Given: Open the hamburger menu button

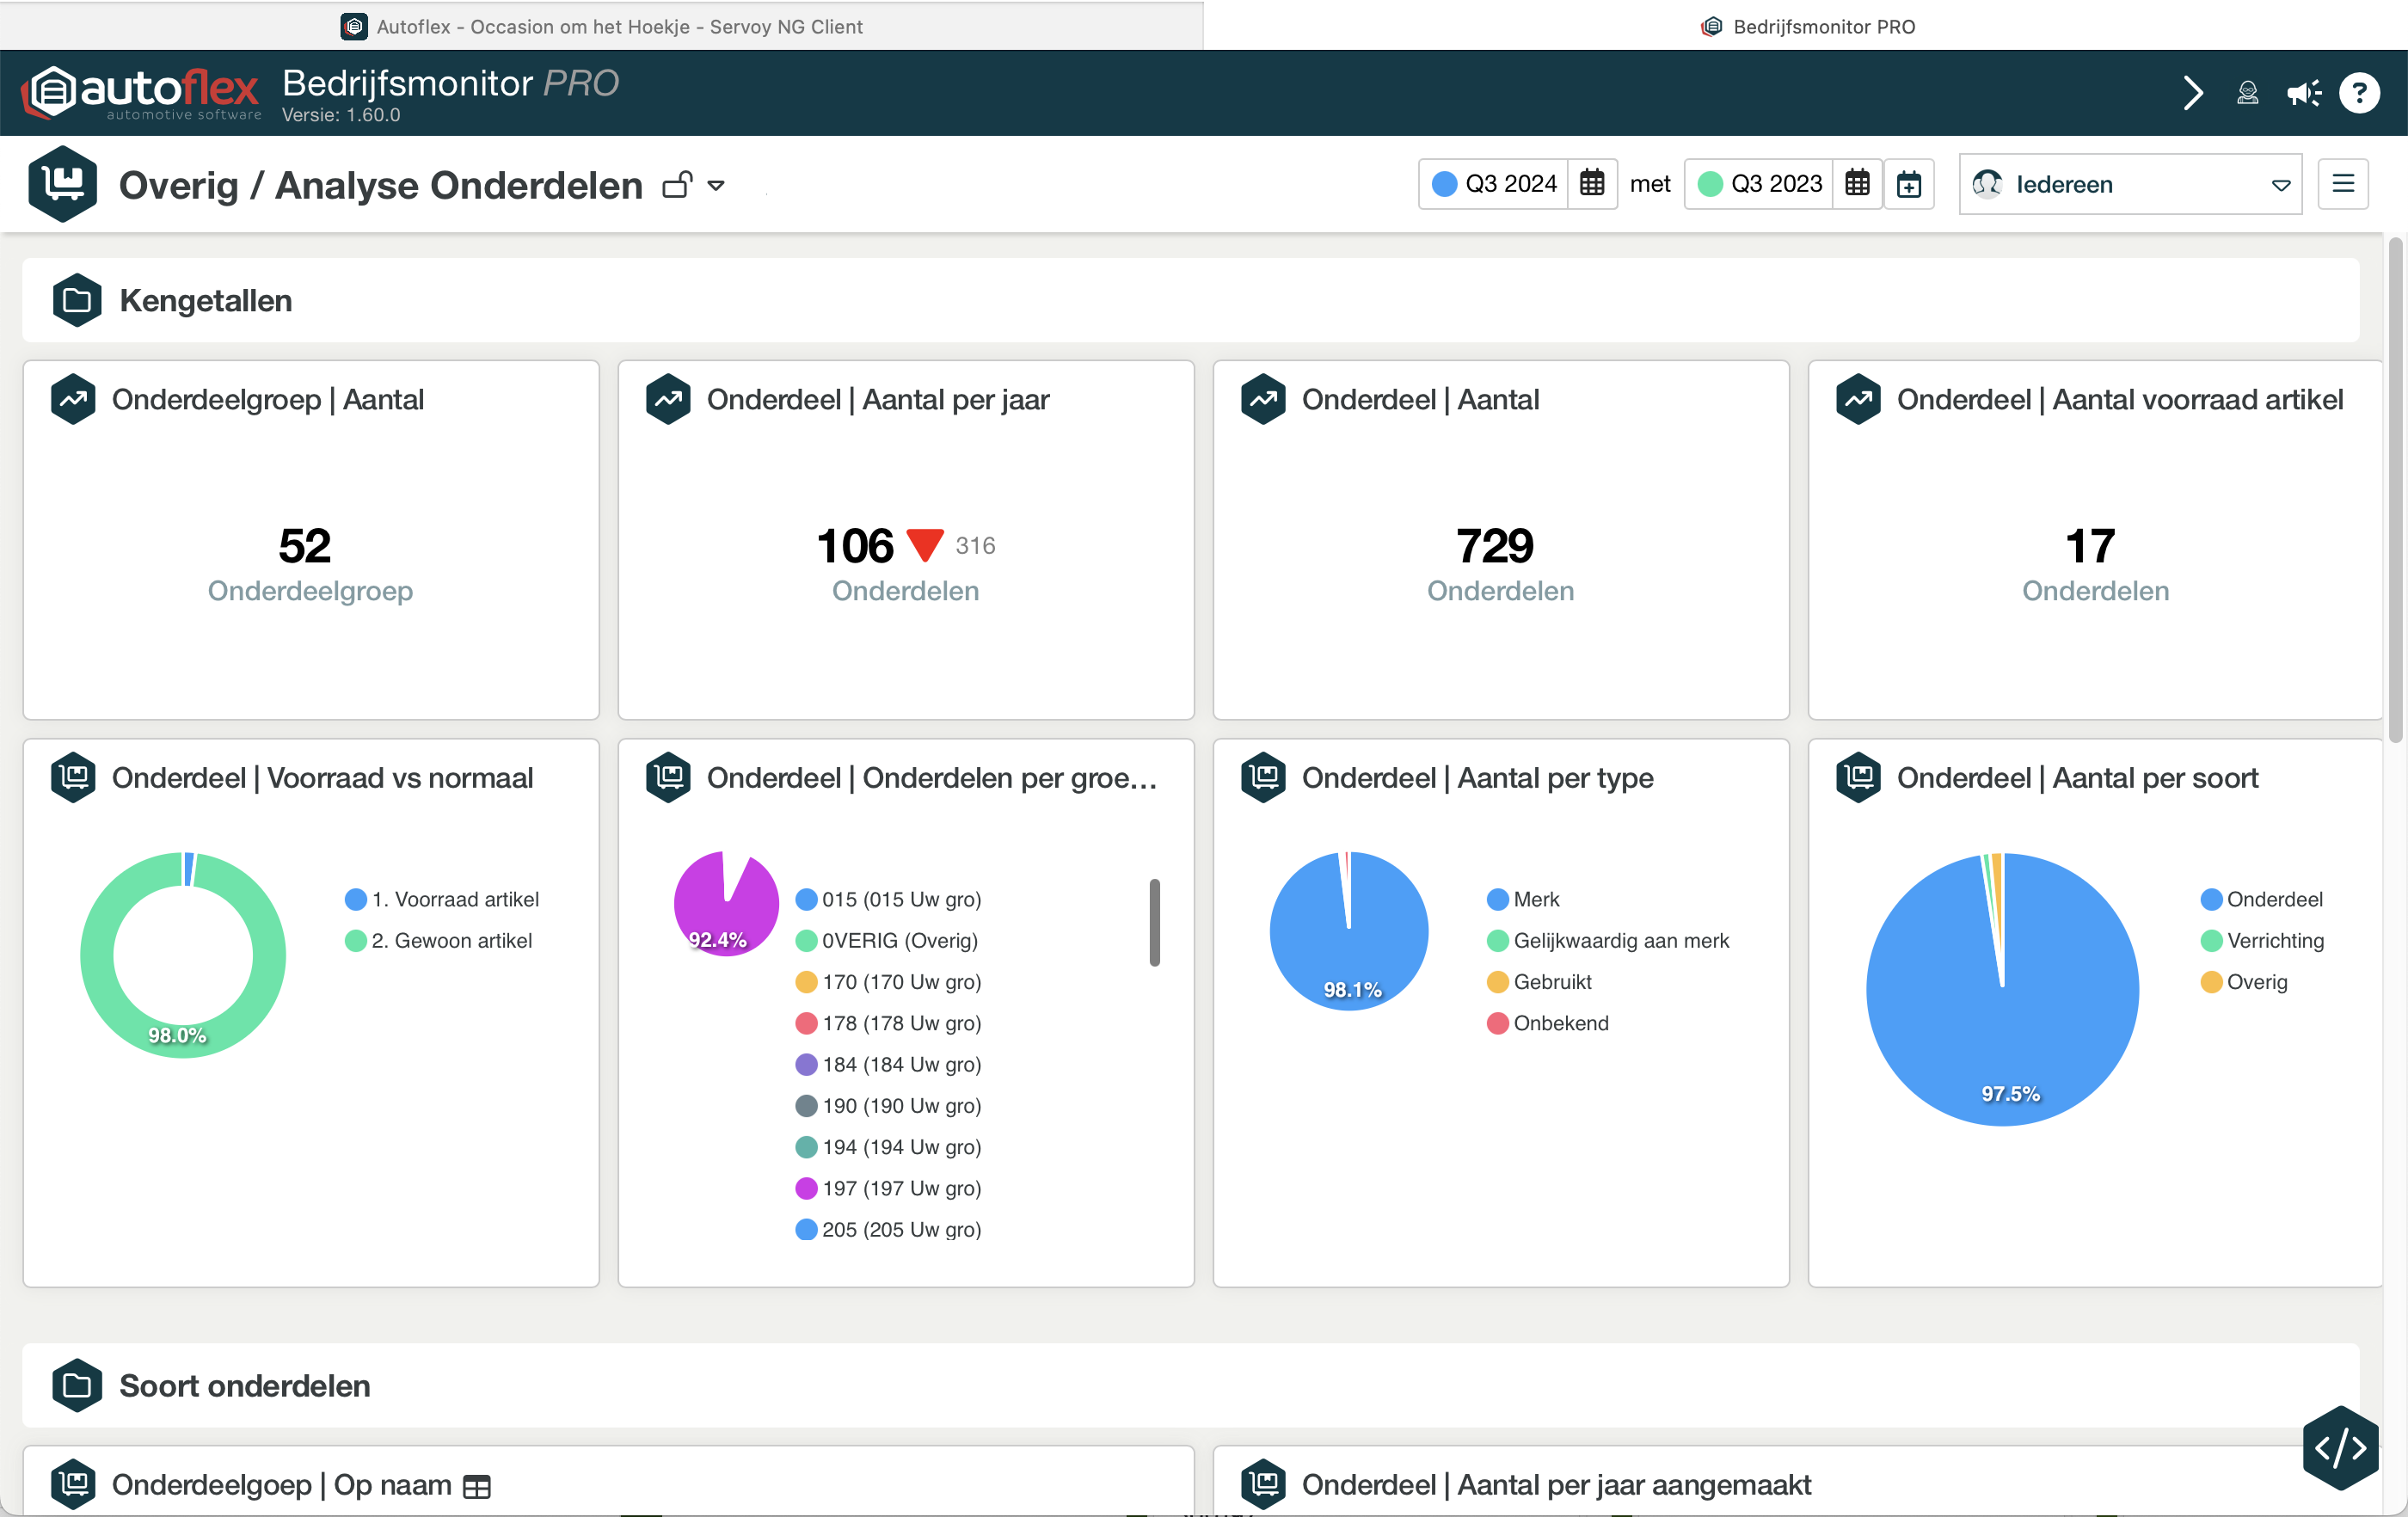Looking at the screenshot, I should coord(2343,184).
